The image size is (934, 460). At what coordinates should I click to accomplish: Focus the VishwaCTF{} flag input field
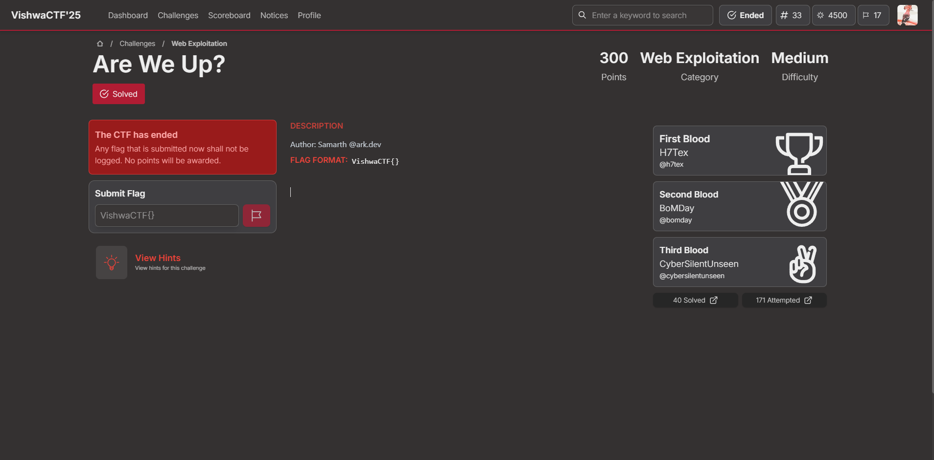tap(166, 216)
